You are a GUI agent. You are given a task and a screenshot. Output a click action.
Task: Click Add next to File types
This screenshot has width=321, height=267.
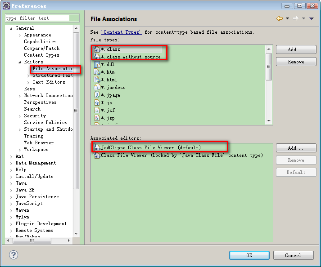296,49
